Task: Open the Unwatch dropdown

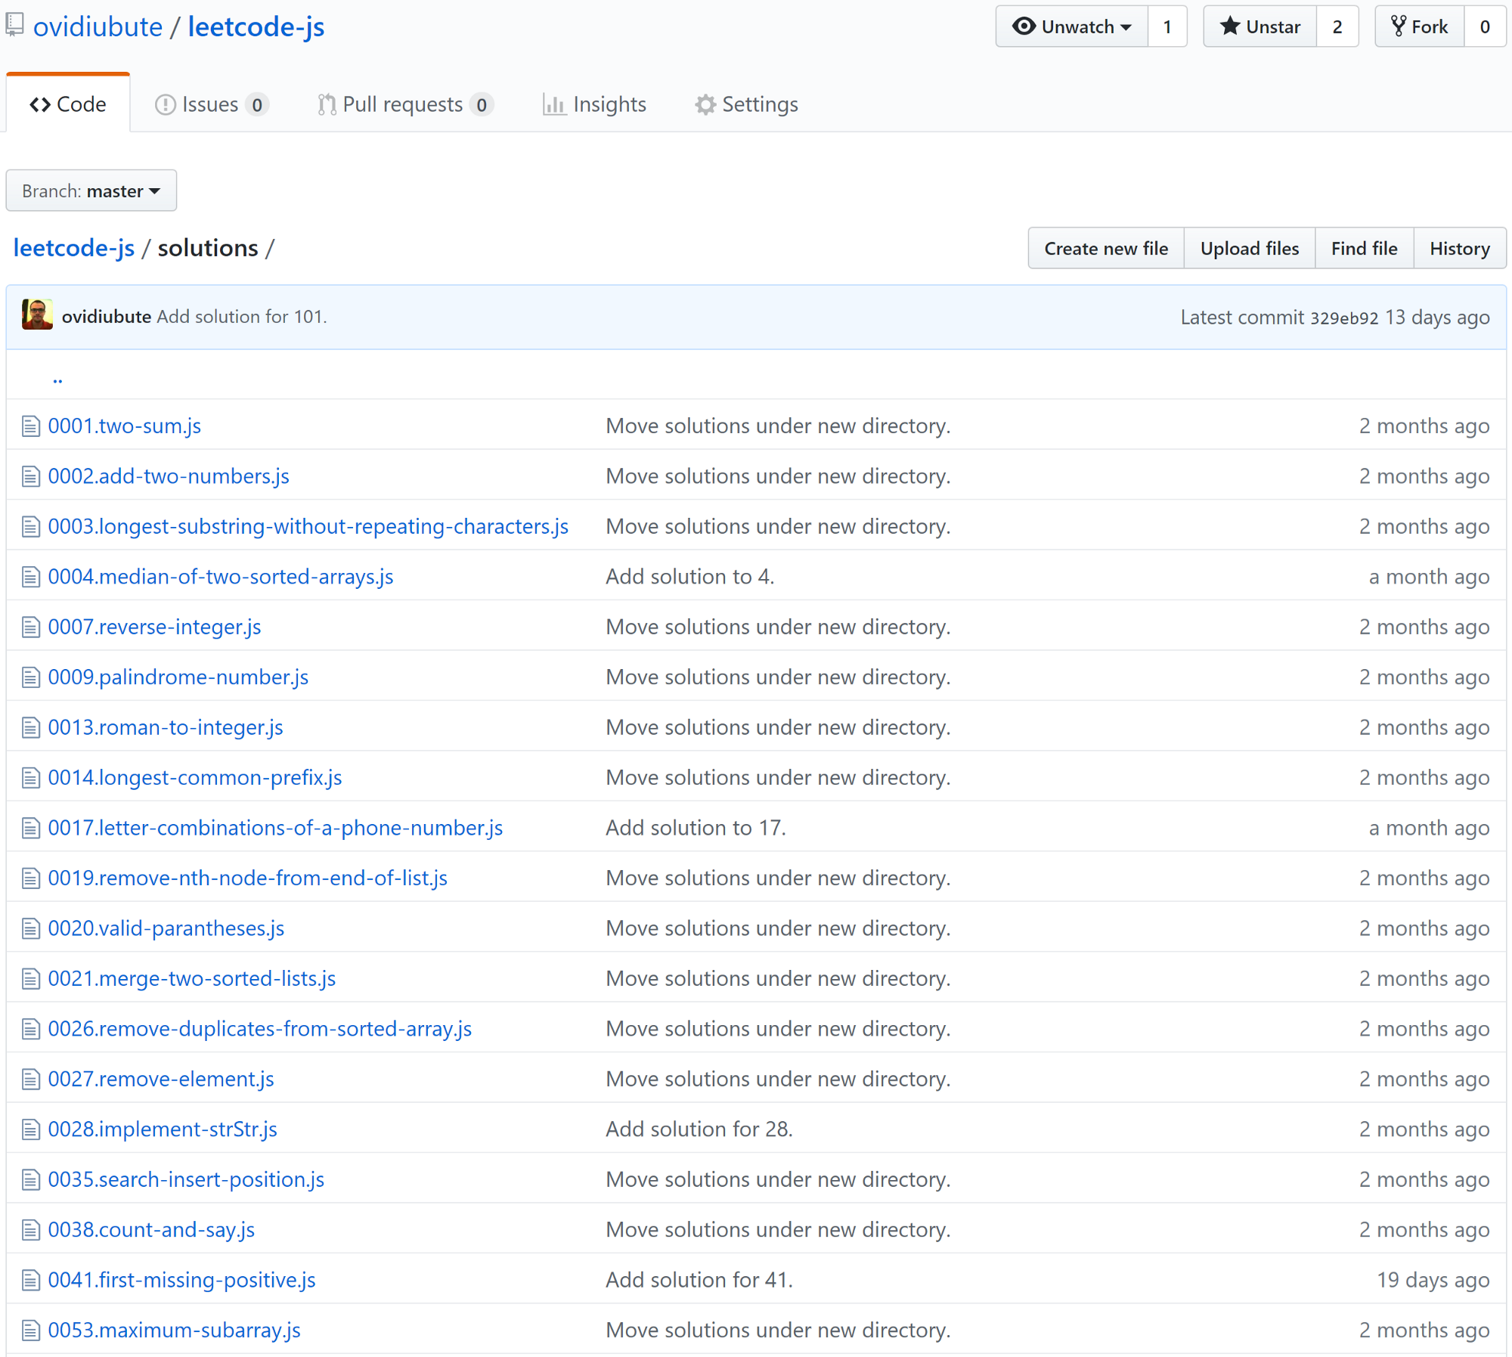Action: [x=1071, y=26]
